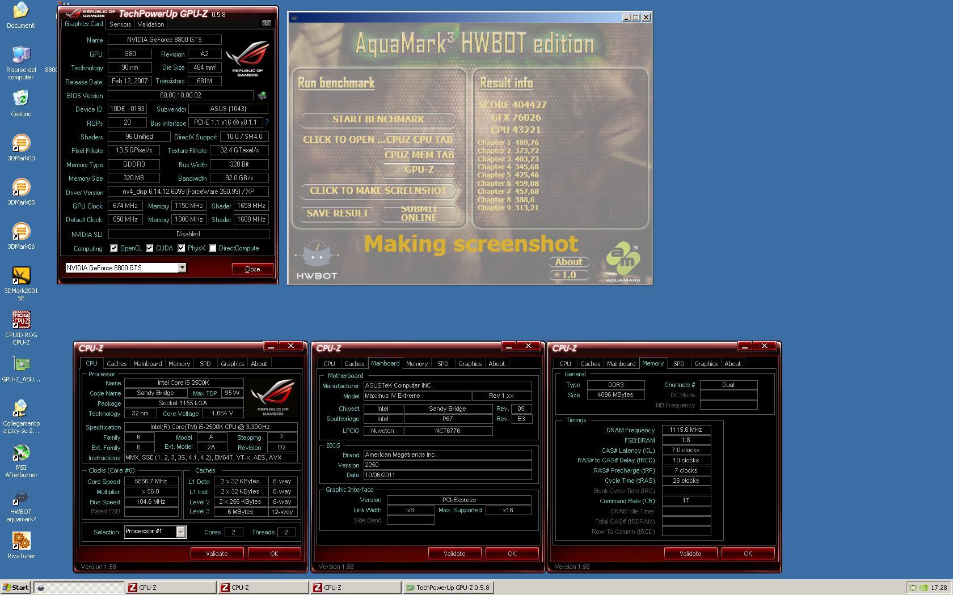953x595 pixels.
Task: Open Caches tab in CPU window
Action: (117, 364)
